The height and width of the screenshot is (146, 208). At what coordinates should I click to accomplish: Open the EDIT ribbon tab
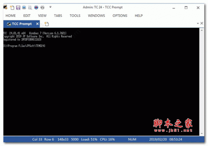(x=27, y=16)
